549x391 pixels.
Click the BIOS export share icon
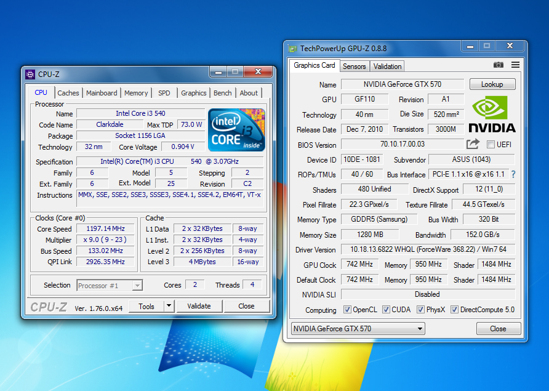click(x=473, y=144)
